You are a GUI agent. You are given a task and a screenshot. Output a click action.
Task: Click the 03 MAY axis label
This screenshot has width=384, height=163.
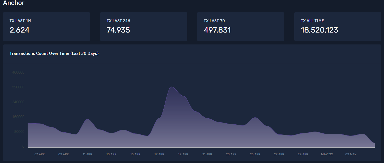coord(351,154)
